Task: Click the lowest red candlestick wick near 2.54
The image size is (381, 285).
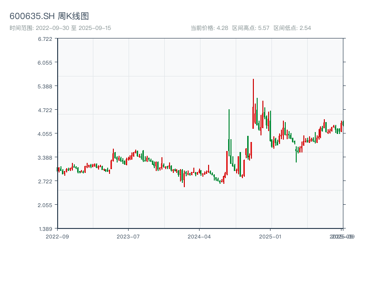Action: (x=184, y=178)
